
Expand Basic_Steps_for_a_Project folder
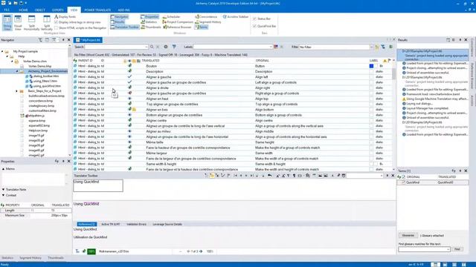pos(16,90)
